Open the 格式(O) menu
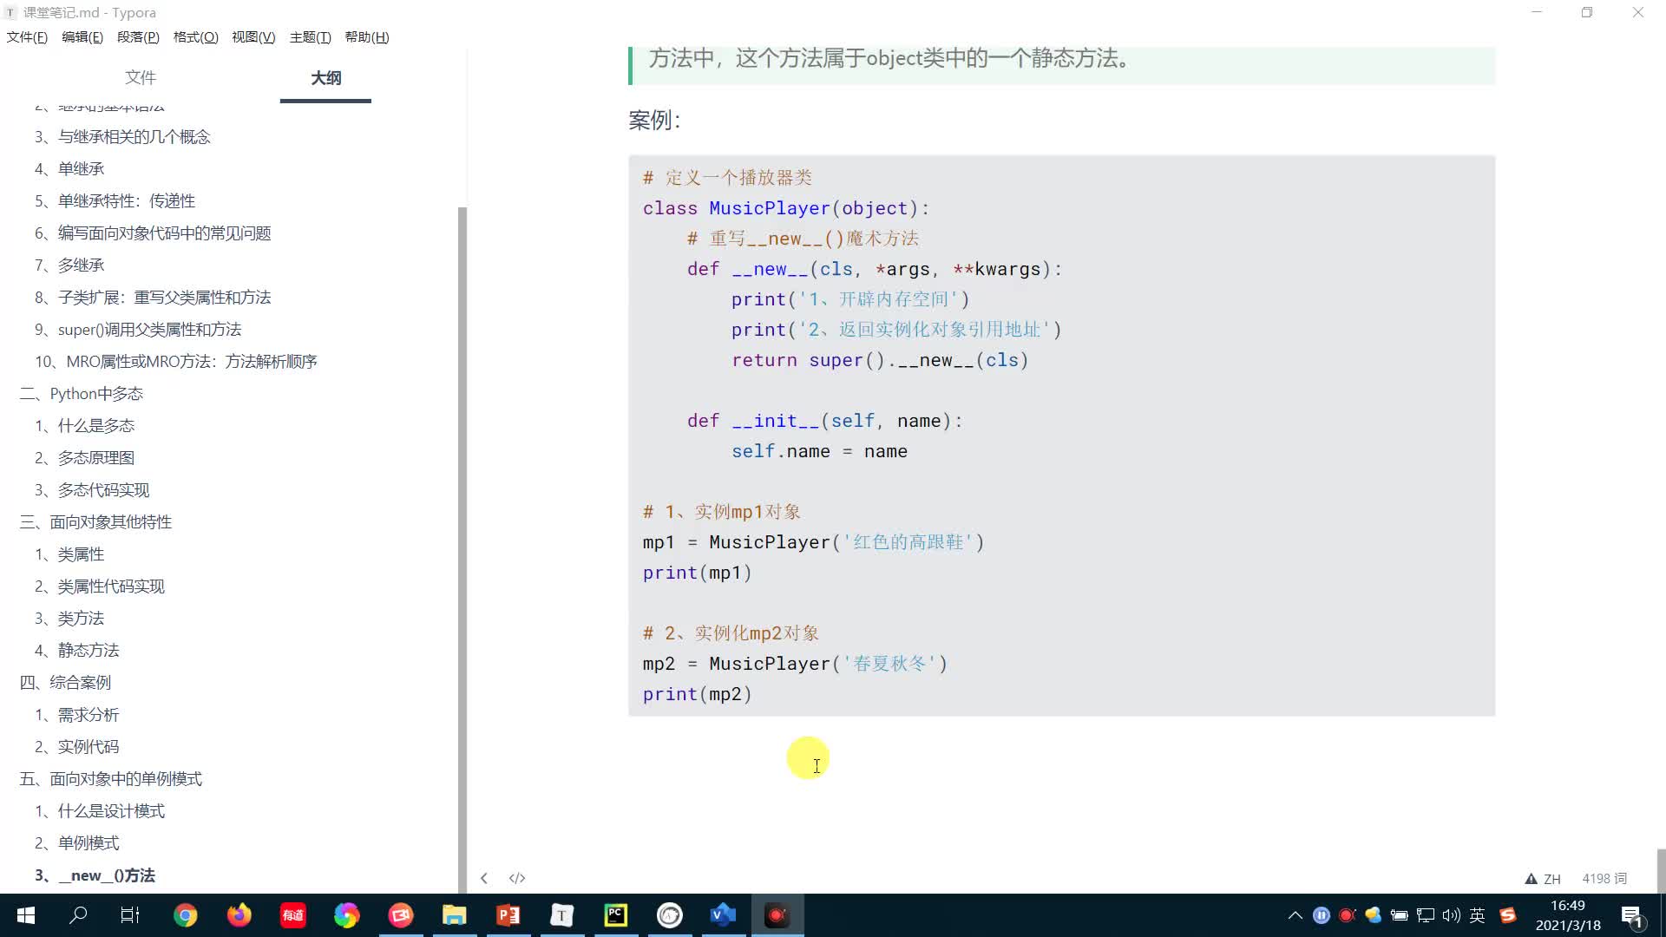The width and height of the screenshot is (1666, 937). pyautogui.click(x=196, y=37)
